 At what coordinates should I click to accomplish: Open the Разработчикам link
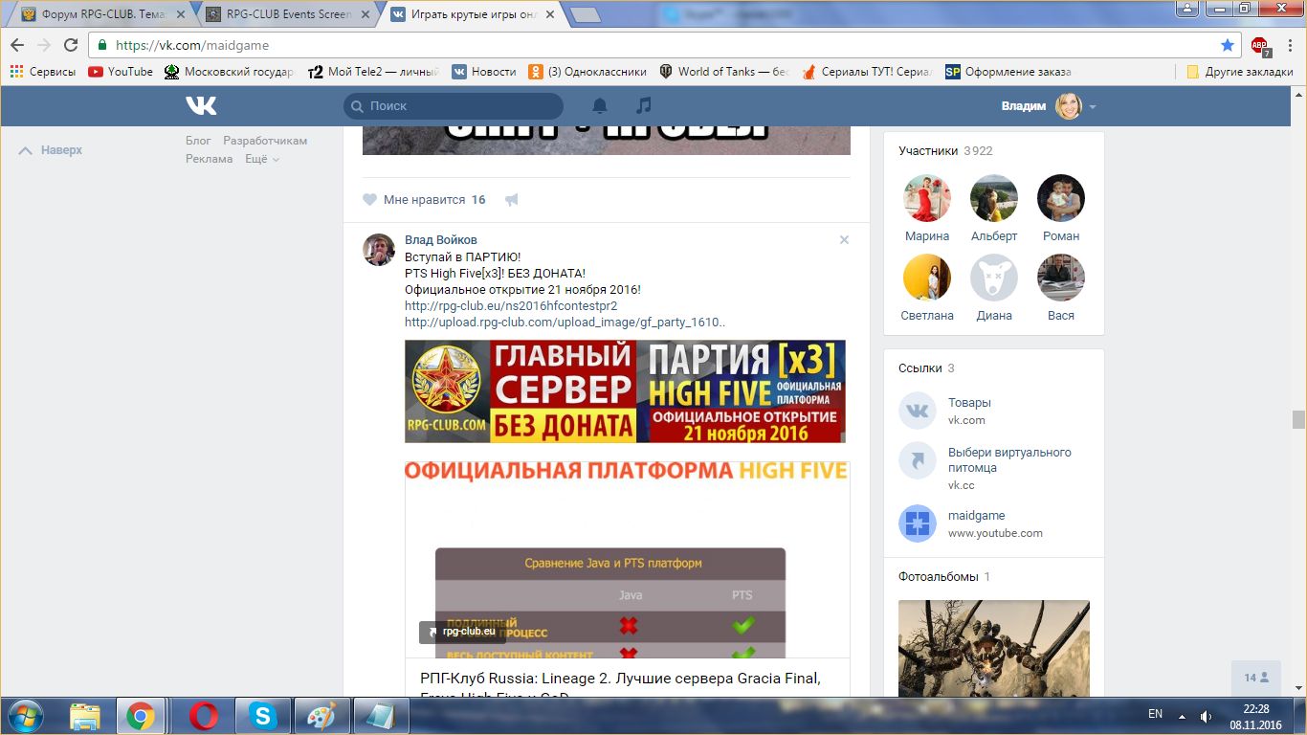265,141
